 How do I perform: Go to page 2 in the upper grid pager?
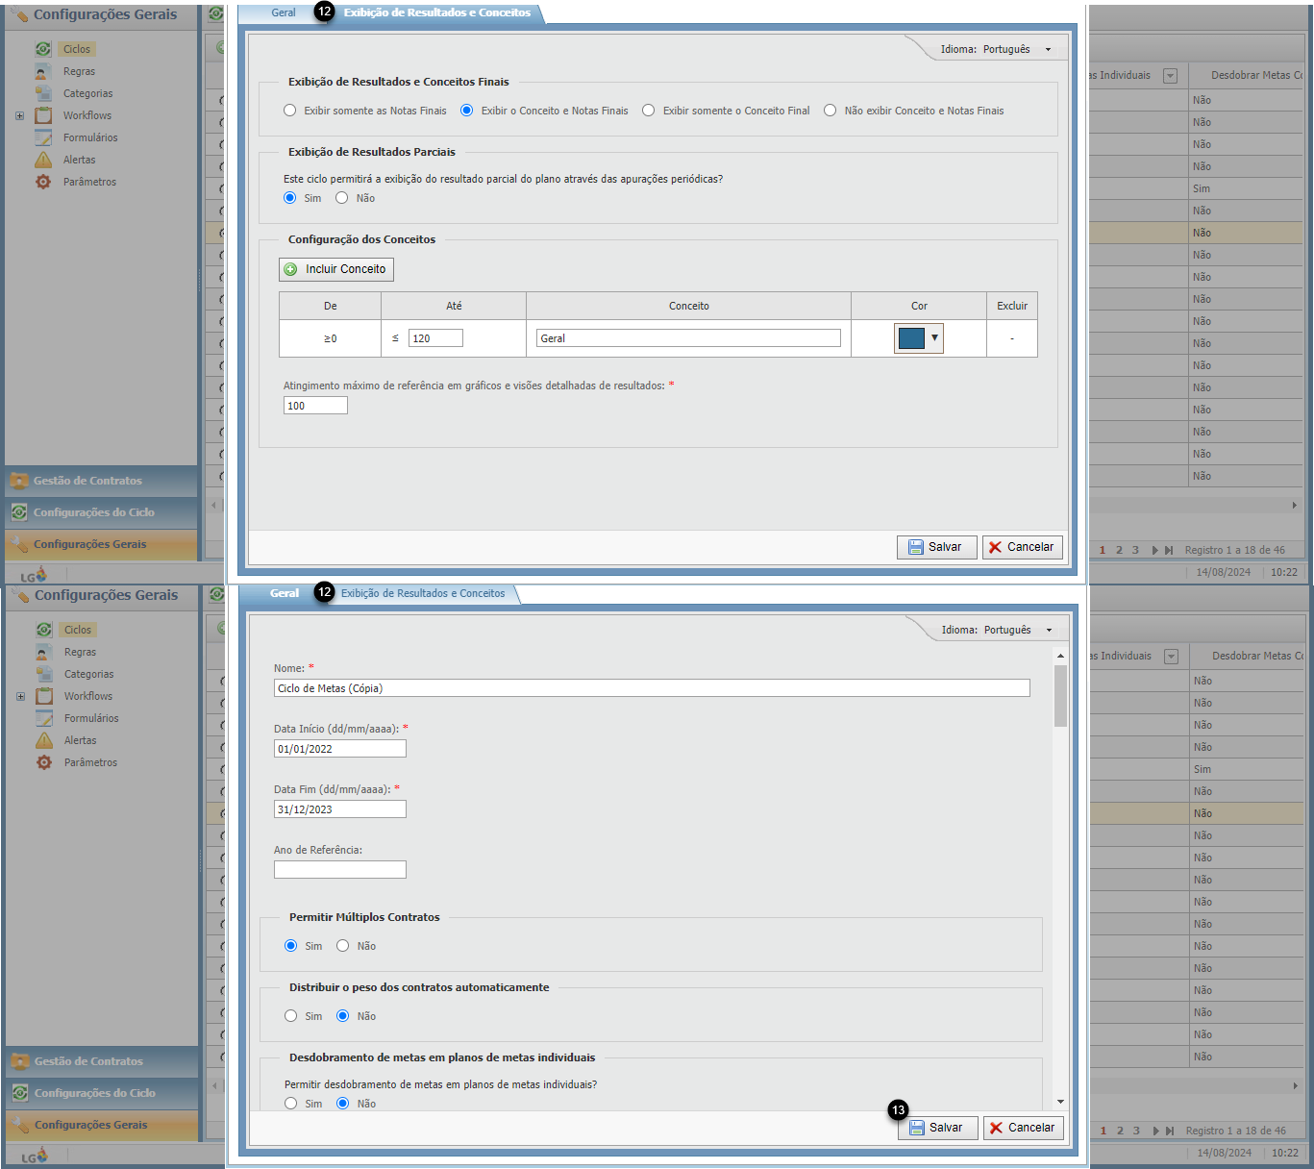(x=1119, y=551)
